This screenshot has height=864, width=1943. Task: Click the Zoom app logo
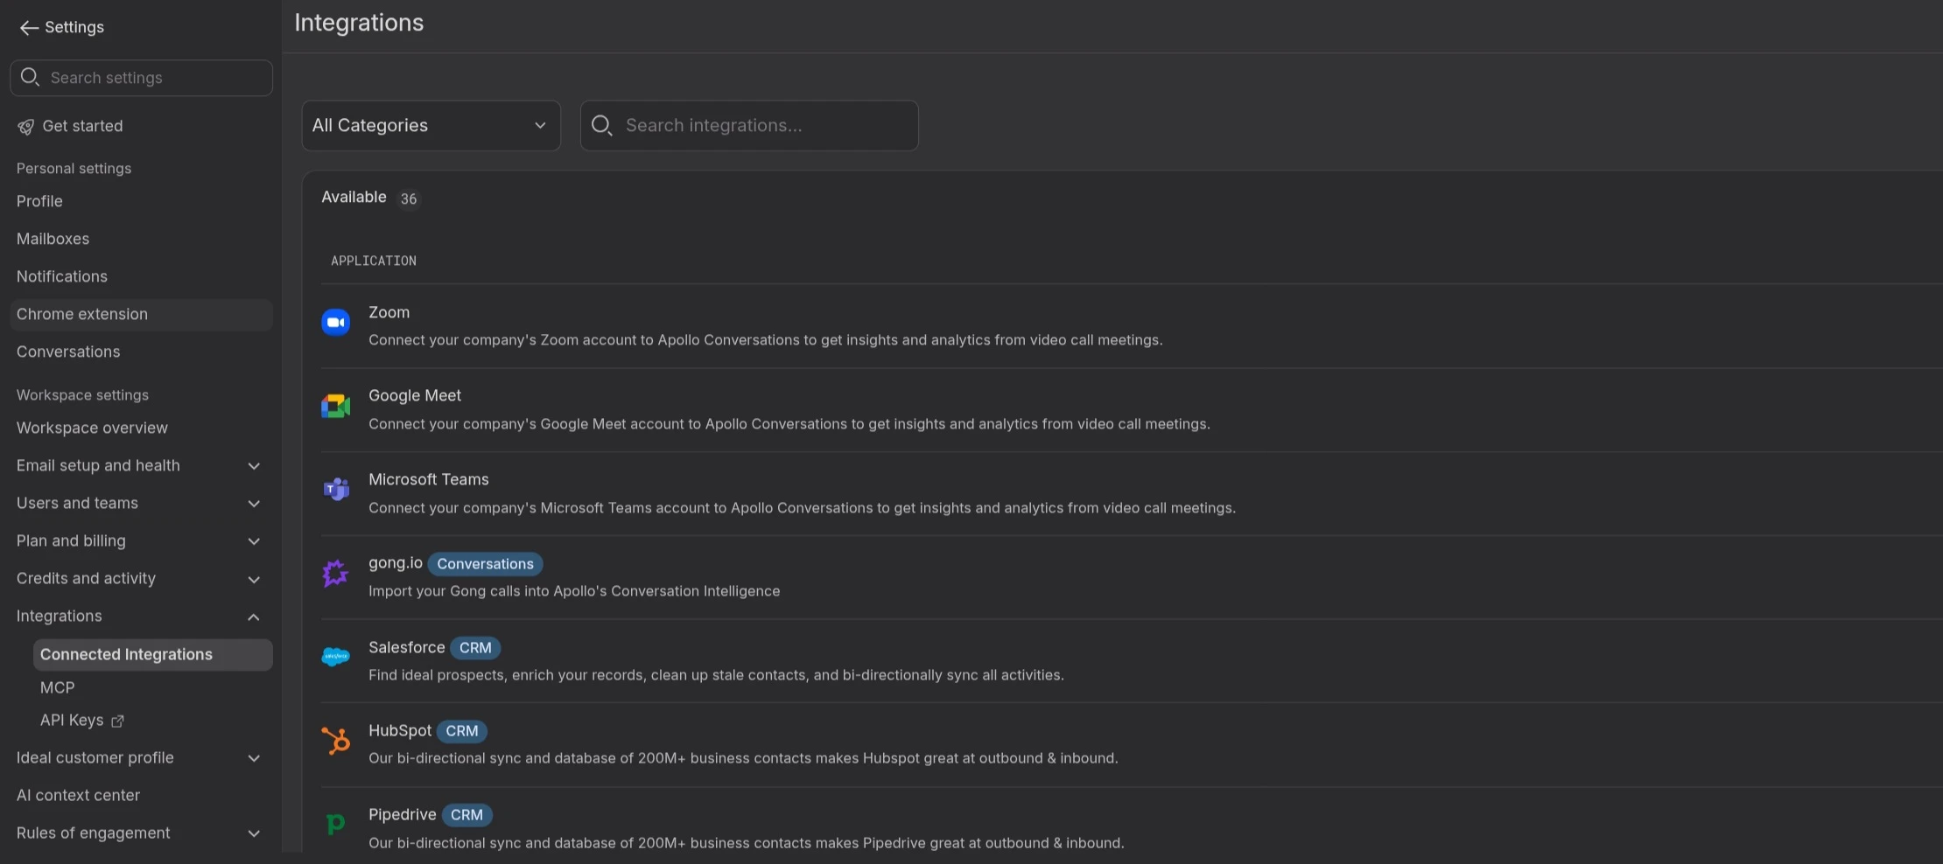(x=336, y=323)
